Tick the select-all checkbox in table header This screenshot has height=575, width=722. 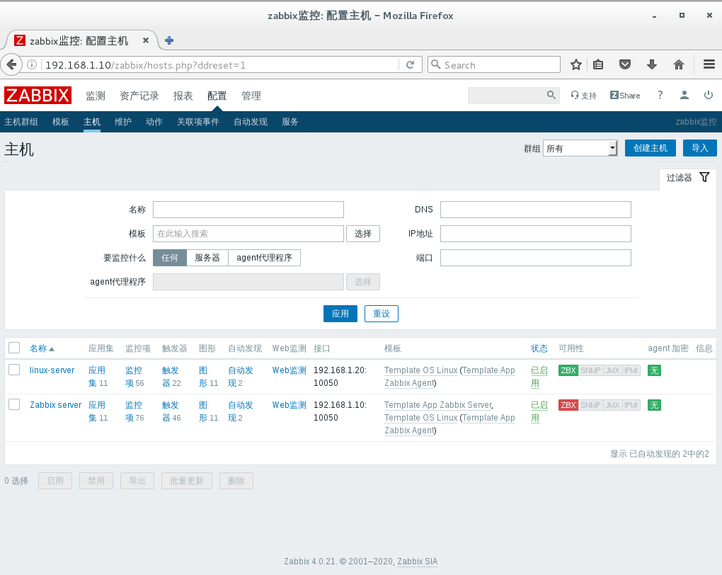[x=14, y=348]
